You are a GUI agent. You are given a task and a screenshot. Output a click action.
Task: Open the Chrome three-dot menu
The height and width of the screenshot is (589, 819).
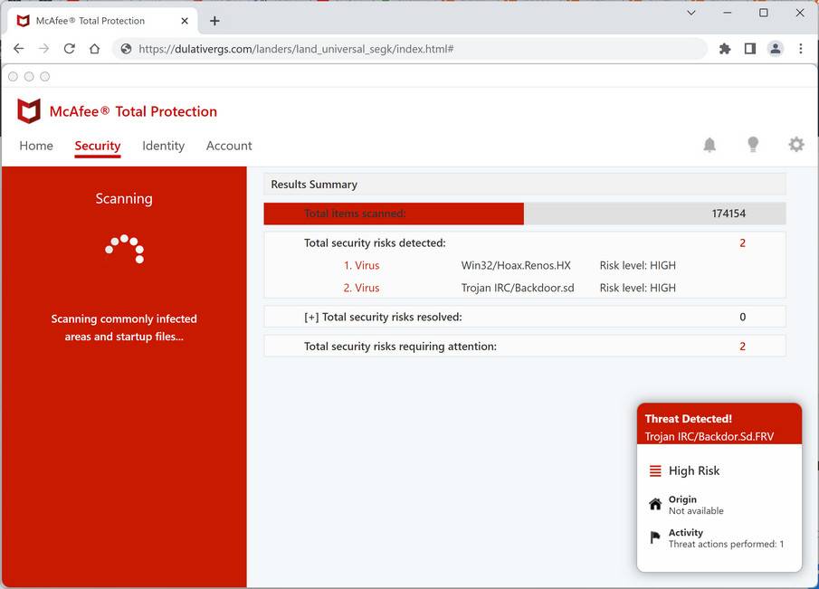(x=800, y=49)
